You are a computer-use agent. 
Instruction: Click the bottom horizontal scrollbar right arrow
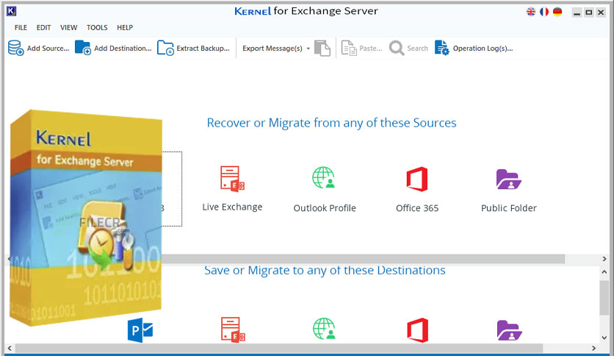click(x=593, y=348)
